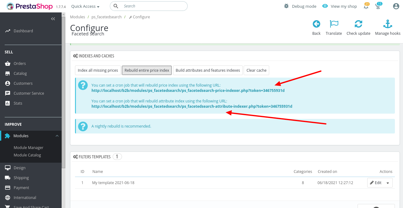Click the Customers person icon
The image size is (403, 208).
point(7,83)
